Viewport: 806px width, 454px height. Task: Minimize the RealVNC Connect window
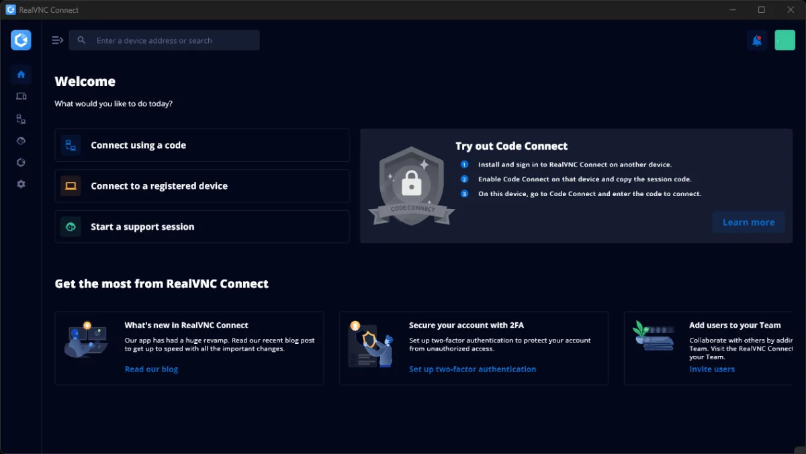pos(732,9)
